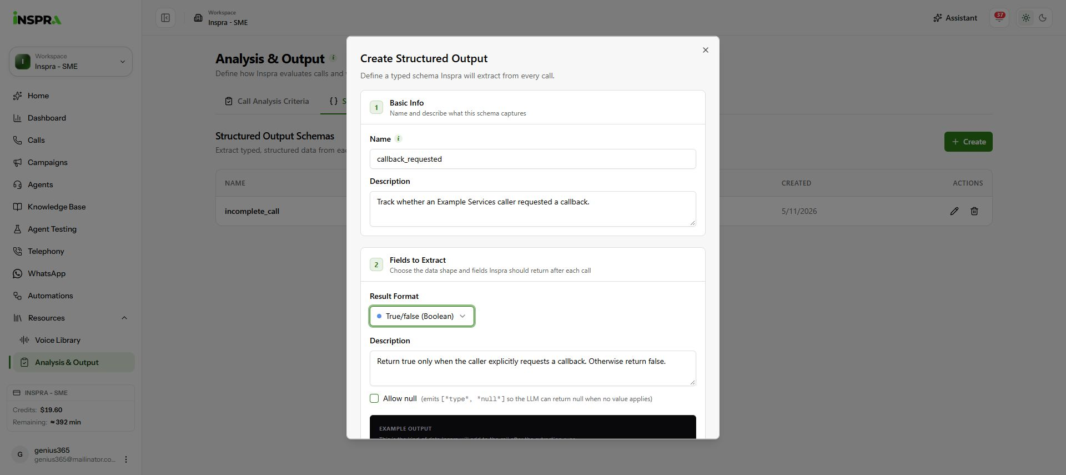Open the workspace selector Inspra - SME
This screenshot has height=475, width=1066.
point(71,62)
